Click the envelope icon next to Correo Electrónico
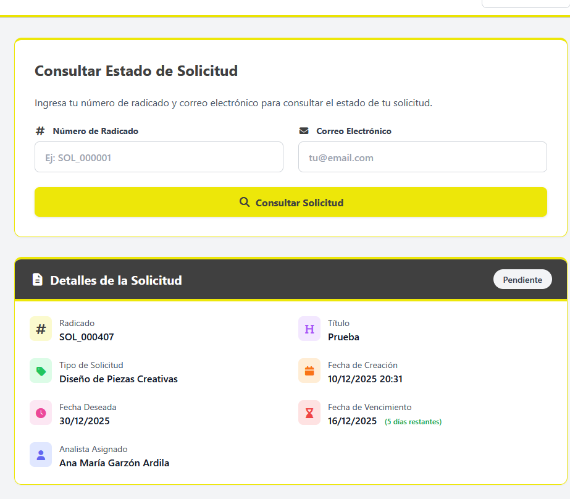The height and width of the screenshot is (499, 570). click(304, 131)
